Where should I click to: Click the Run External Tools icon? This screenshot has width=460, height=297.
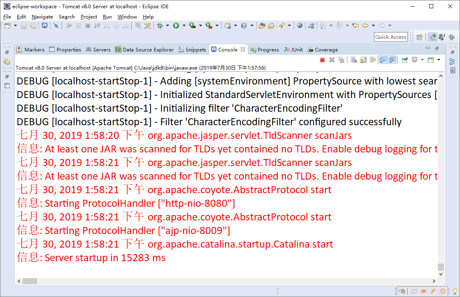209,26
